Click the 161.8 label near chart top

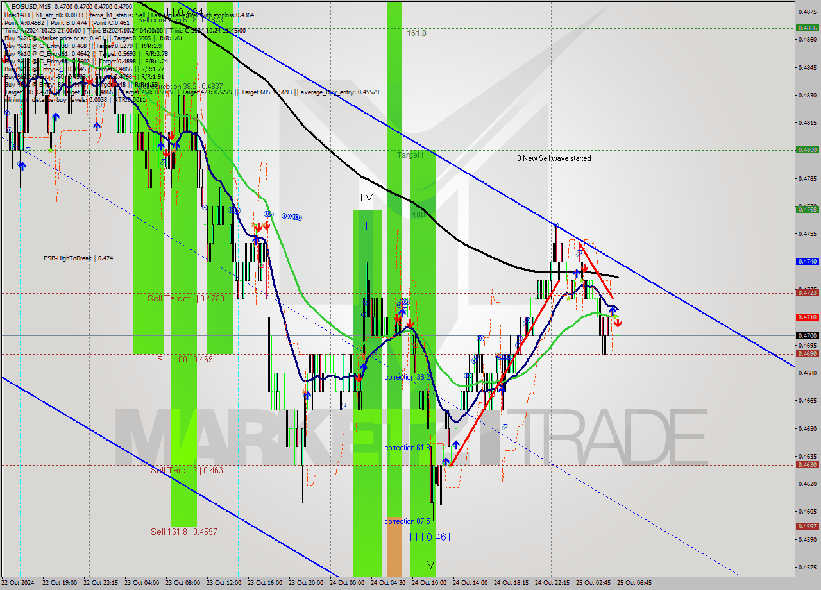416,33
